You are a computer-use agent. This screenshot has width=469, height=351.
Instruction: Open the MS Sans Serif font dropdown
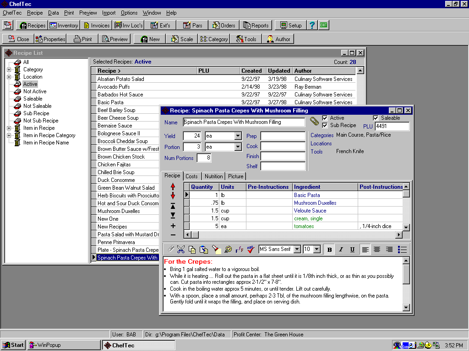297,249
